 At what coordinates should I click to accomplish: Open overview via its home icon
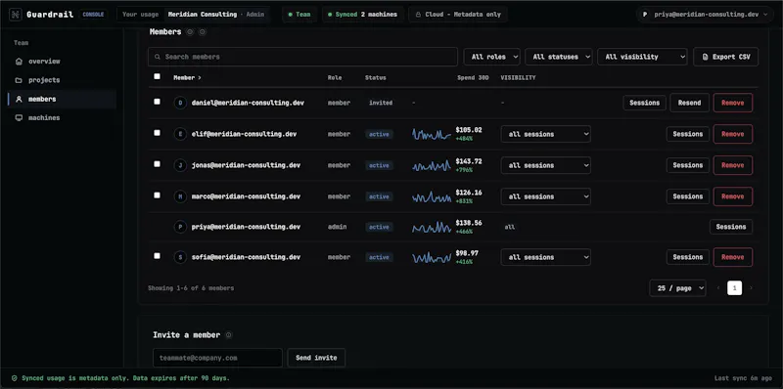pos(19,62)
